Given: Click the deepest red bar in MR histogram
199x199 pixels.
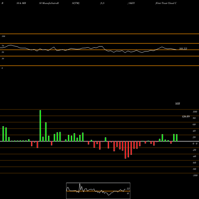Looking at the screenshot, I should pos(125,150).
